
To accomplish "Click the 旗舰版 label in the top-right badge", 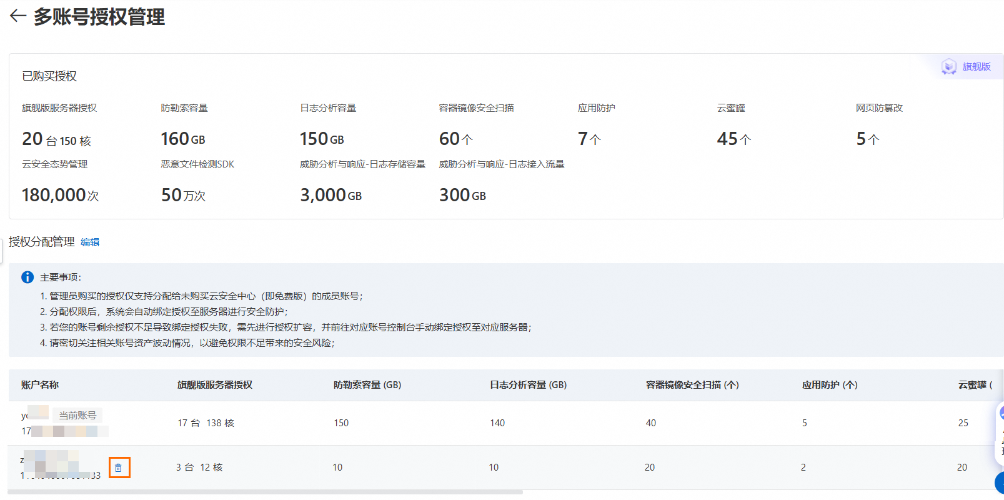I will point(977,67).
